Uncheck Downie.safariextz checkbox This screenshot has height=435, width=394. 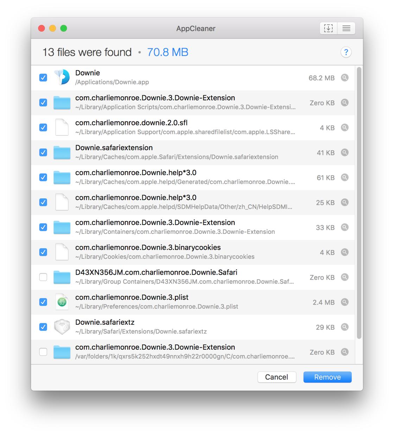(x=43, y=327)
